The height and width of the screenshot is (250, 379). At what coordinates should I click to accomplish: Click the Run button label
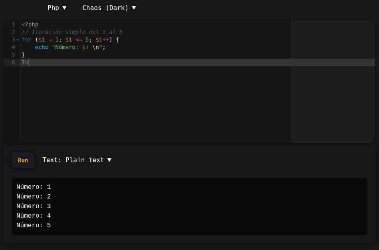pos(23,160)
